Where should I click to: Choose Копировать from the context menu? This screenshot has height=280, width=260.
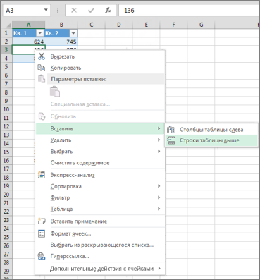(100, 68)
